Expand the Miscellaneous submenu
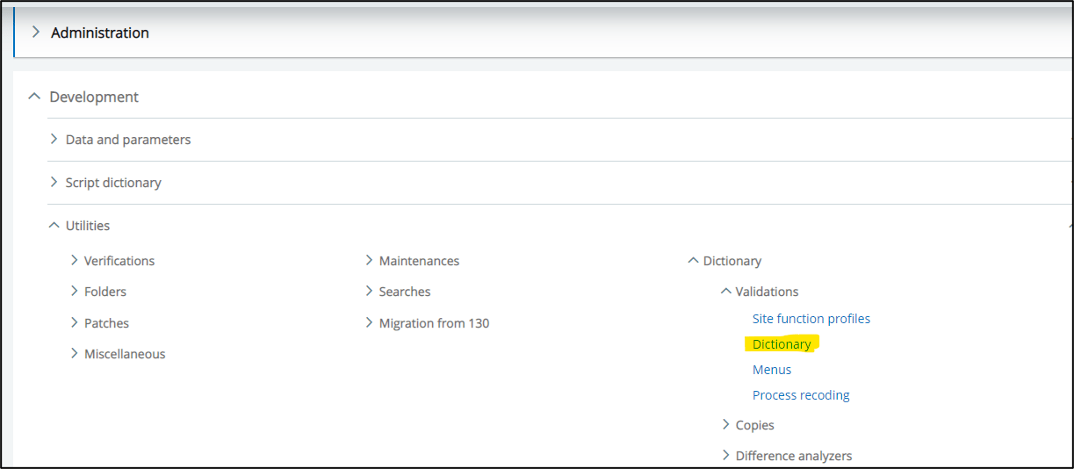Image resolution: width=1074 pixels, height=469 pixels. point(124,354)
